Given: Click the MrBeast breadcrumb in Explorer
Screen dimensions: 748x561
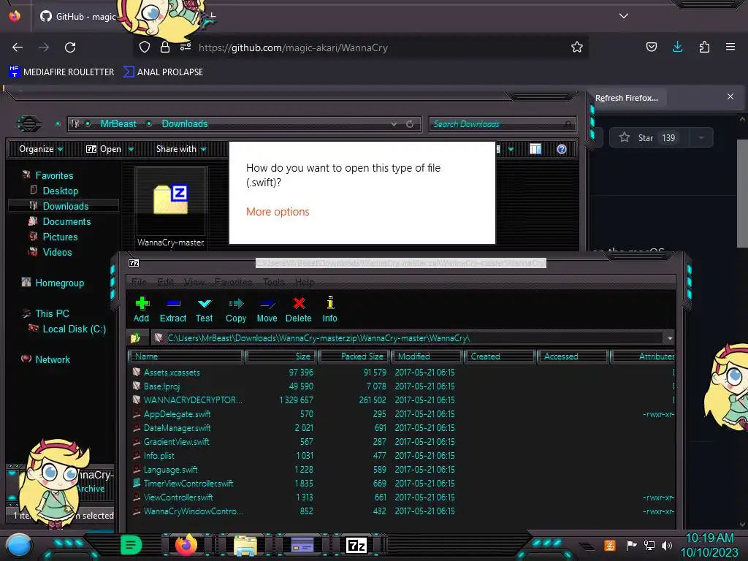Looking at the screenshot, I should [118, 124].
